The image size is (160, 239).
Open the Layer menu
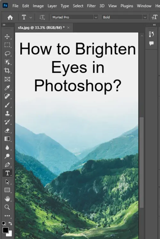(52, 6)
